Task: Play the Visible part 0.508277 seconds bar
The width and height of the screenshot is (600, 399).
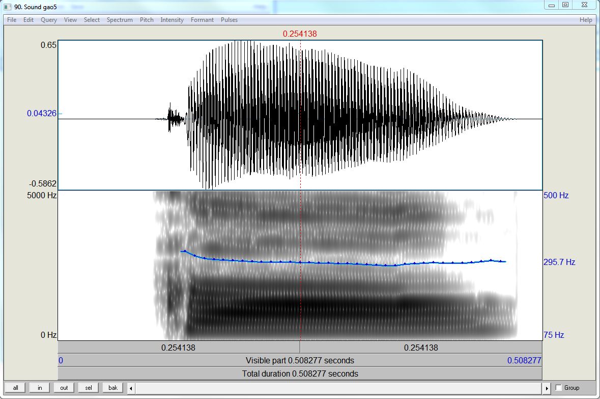Action: (x=300, y=361)
